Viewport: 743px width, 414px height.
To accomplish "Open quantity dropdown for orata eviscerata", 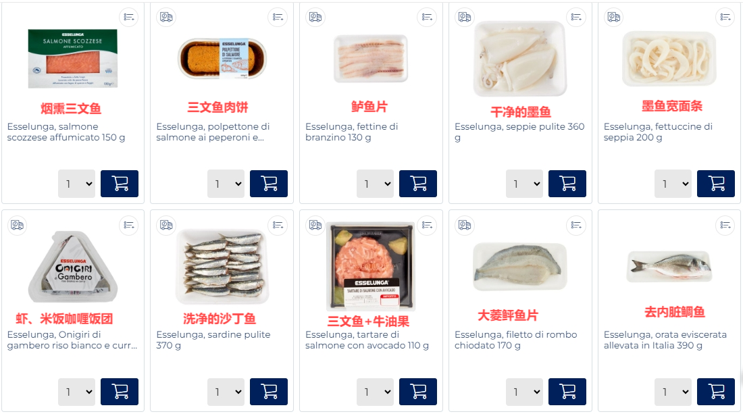I will [x=673, y=391].
